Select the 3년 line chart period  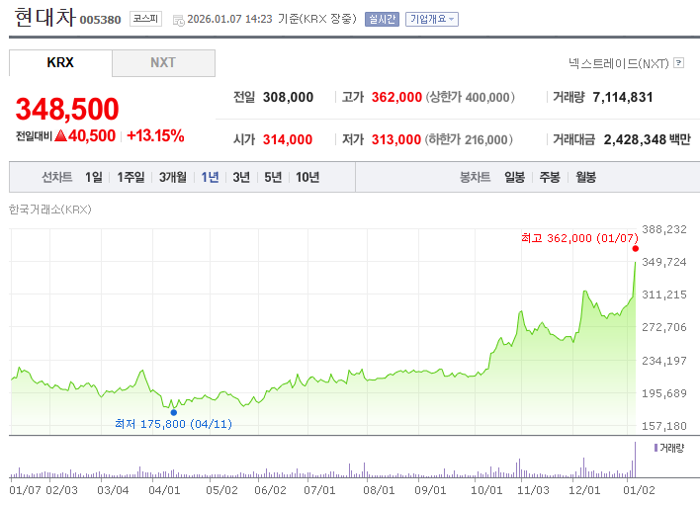pos(241,177)
